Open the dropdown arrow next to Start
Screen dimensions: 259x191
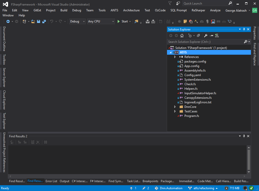130,21
